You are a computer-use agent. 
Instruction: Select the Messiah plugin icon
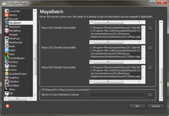point(7,34)
